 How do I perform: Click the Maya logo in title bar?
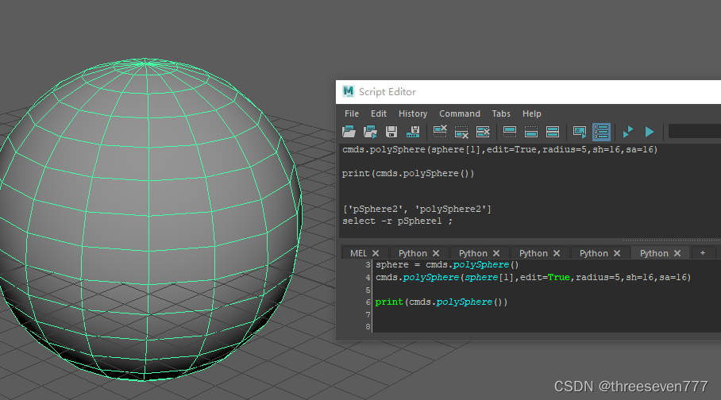pos(348,91)
